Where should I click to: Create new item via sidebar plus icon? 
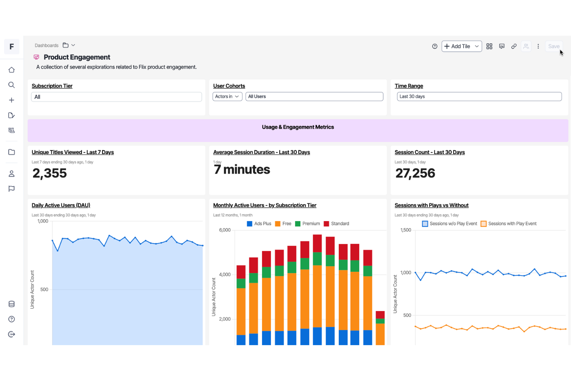[12, 100]
